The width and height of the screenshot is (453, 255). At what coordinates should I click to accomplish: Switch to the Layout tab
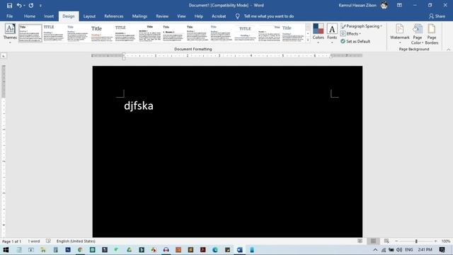coord(89,16)
